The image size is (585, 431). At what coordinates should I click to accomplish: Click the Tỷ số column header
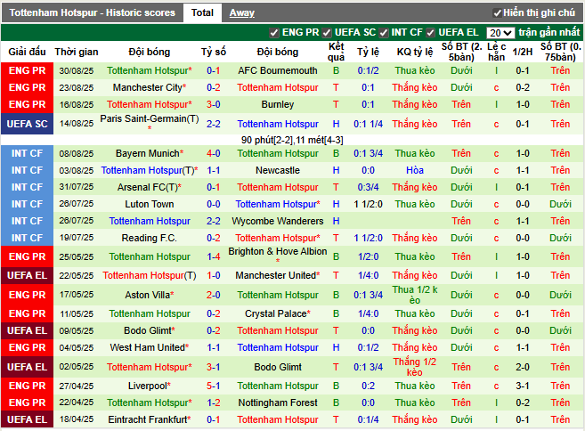(x=214, y=52)
